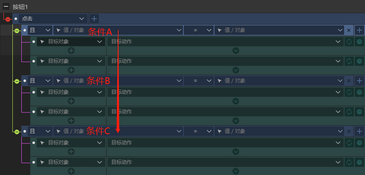Click the left 值 / 对象 field of condition C
Image resolution: width=365 pixels, height=175 pixels.
[118, 131]
